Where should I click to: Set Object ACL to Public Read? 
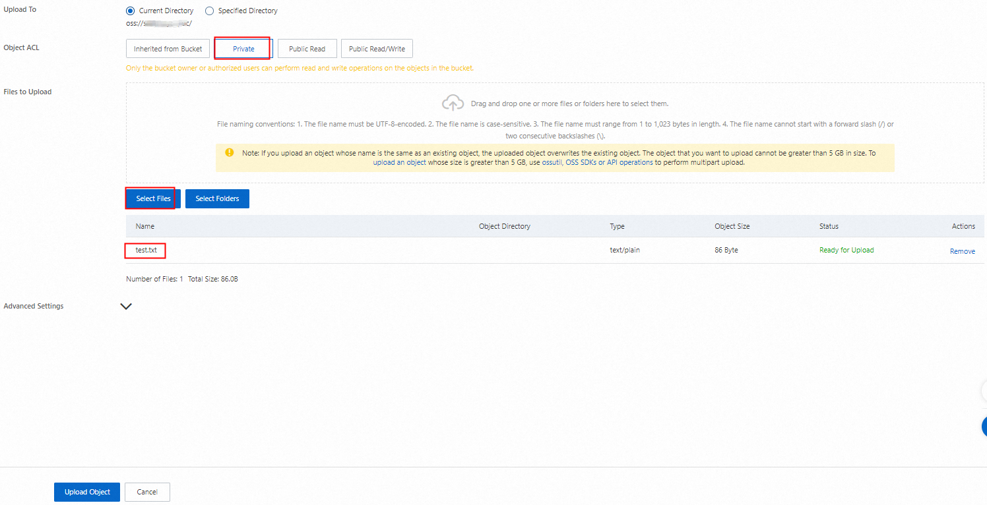(x=307, y=49)
